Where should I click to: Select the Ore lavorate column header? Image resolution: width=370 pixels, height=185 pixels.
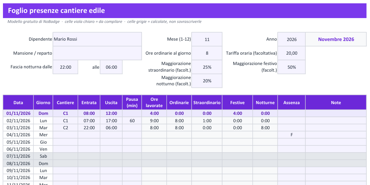pyautogui.click(x=154, y=103)
